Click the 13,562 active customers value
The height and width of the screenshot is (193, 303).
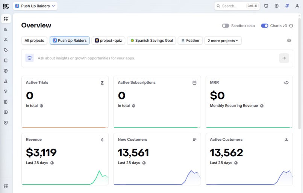click(x=226, y=153)
